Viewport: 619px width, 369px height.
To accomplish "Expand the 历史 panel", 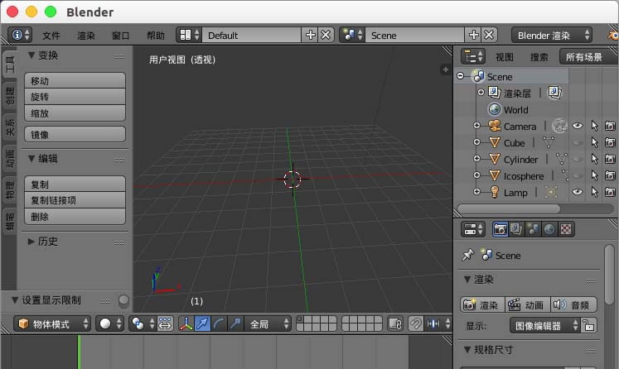I will pos(31,242).
